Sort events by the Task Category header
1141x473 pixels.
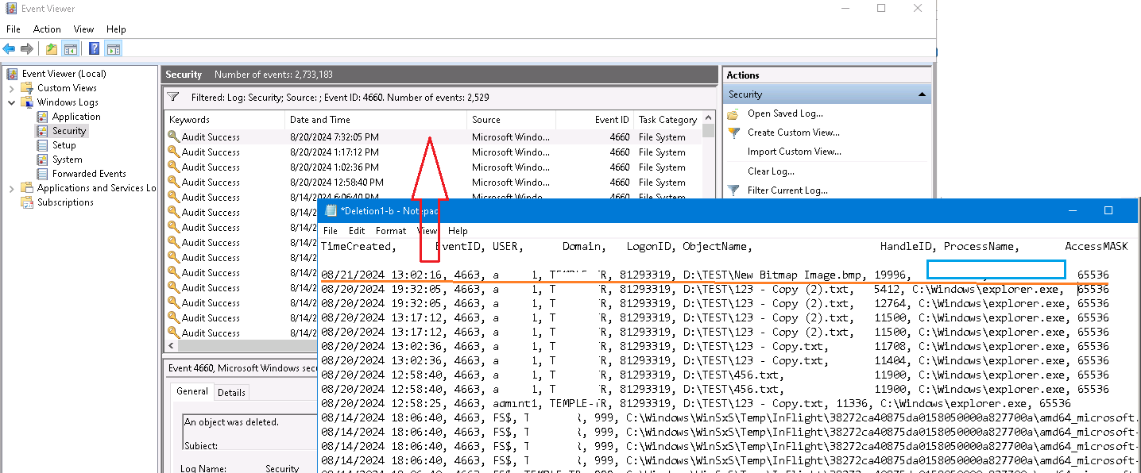pos(667,120)
